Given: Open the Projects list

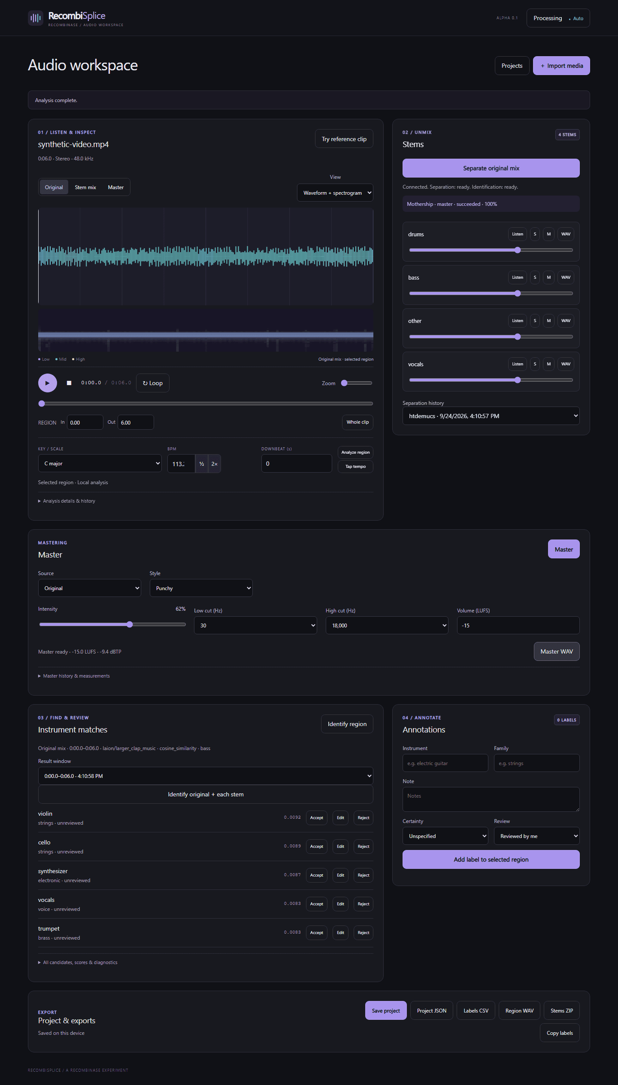Looking at the screenshot, I should [512, 66].
